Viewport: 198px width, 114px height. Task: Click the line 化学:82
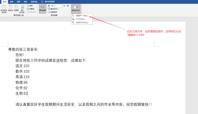click(22, 88)
